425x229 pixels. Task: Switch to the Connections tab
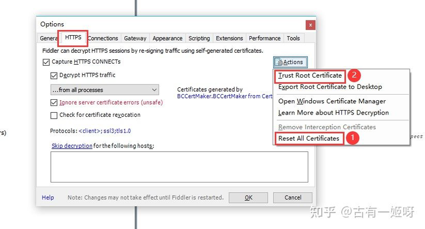coord(103,38)
